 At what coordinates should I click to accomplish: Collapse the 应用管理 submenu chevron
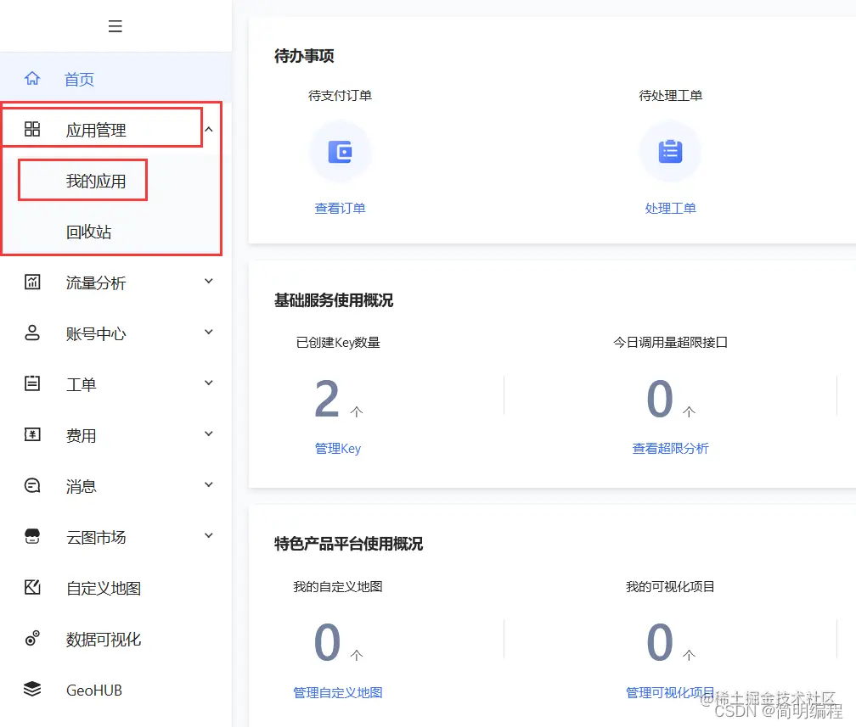208,128
